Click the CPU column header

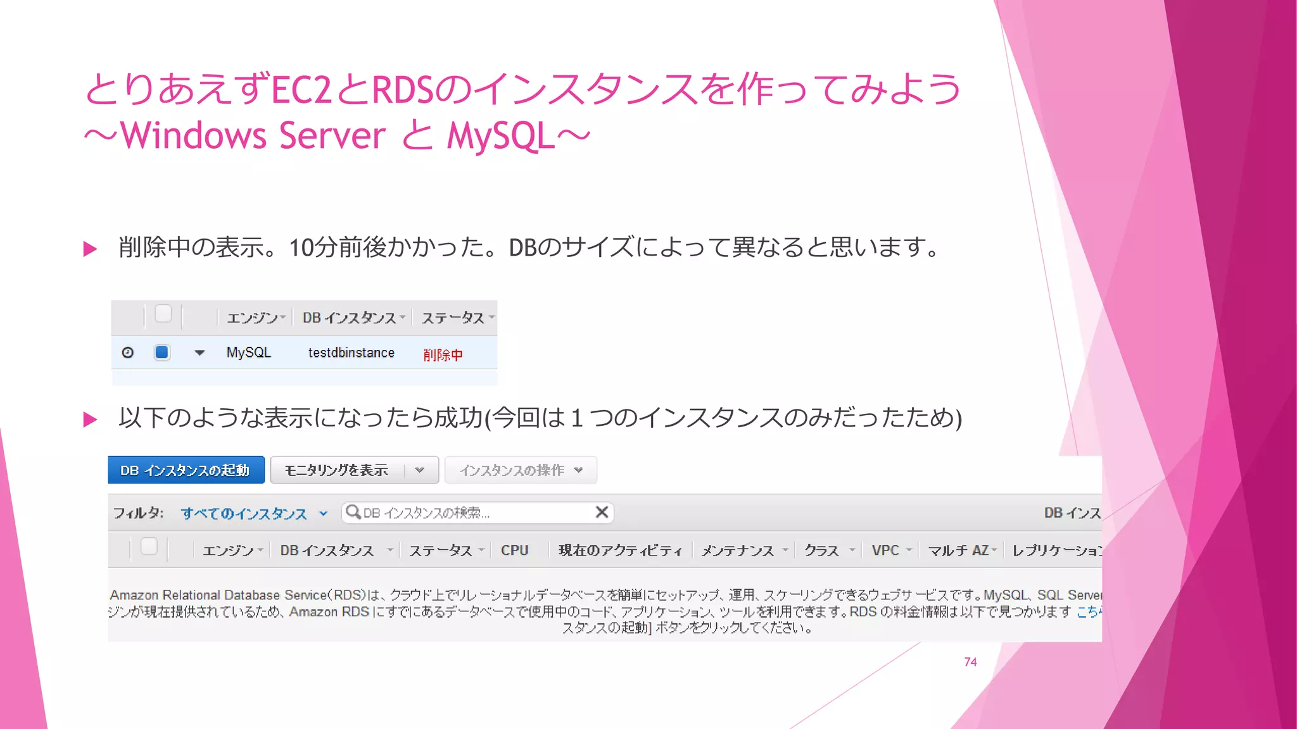click(514, 551)
